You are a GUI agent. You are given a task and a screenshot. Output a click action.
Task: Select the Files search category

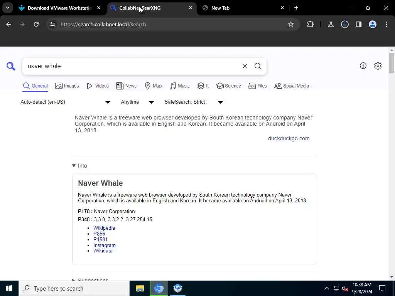(257, 86)
